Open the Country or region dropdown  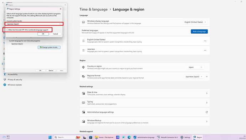tap(195, 67)
